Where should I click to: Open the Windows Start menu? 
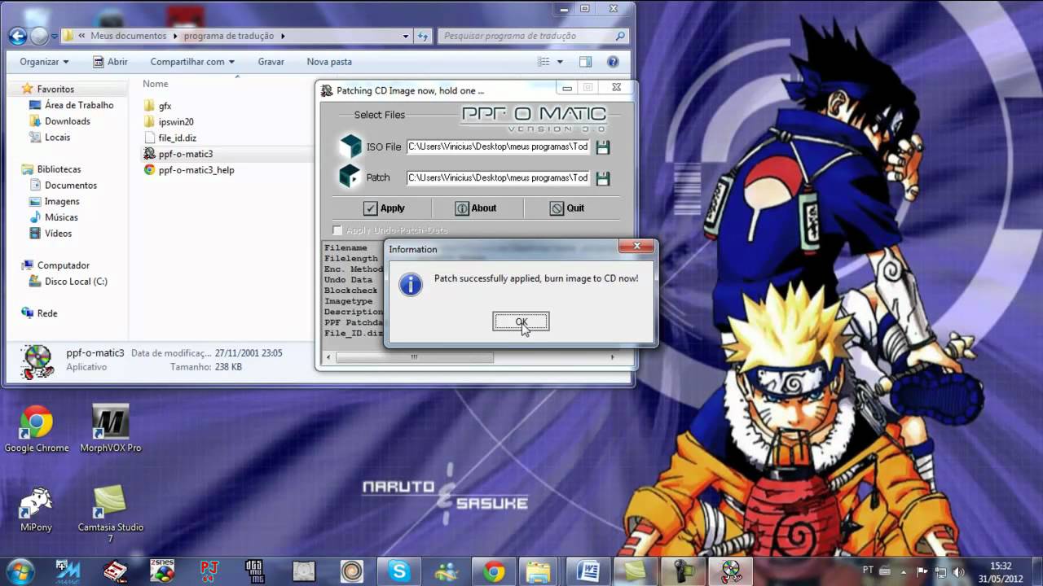click(x=19, y=571)
